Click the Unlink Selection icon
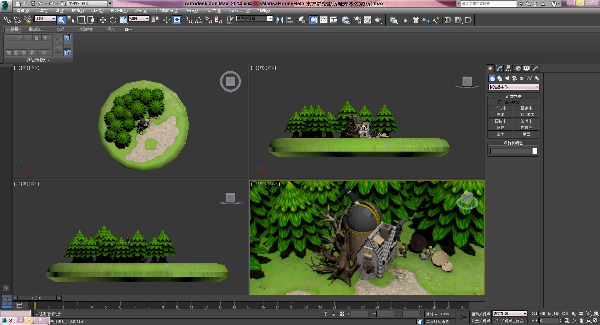The image size is (600, 325). pos(17,20)
